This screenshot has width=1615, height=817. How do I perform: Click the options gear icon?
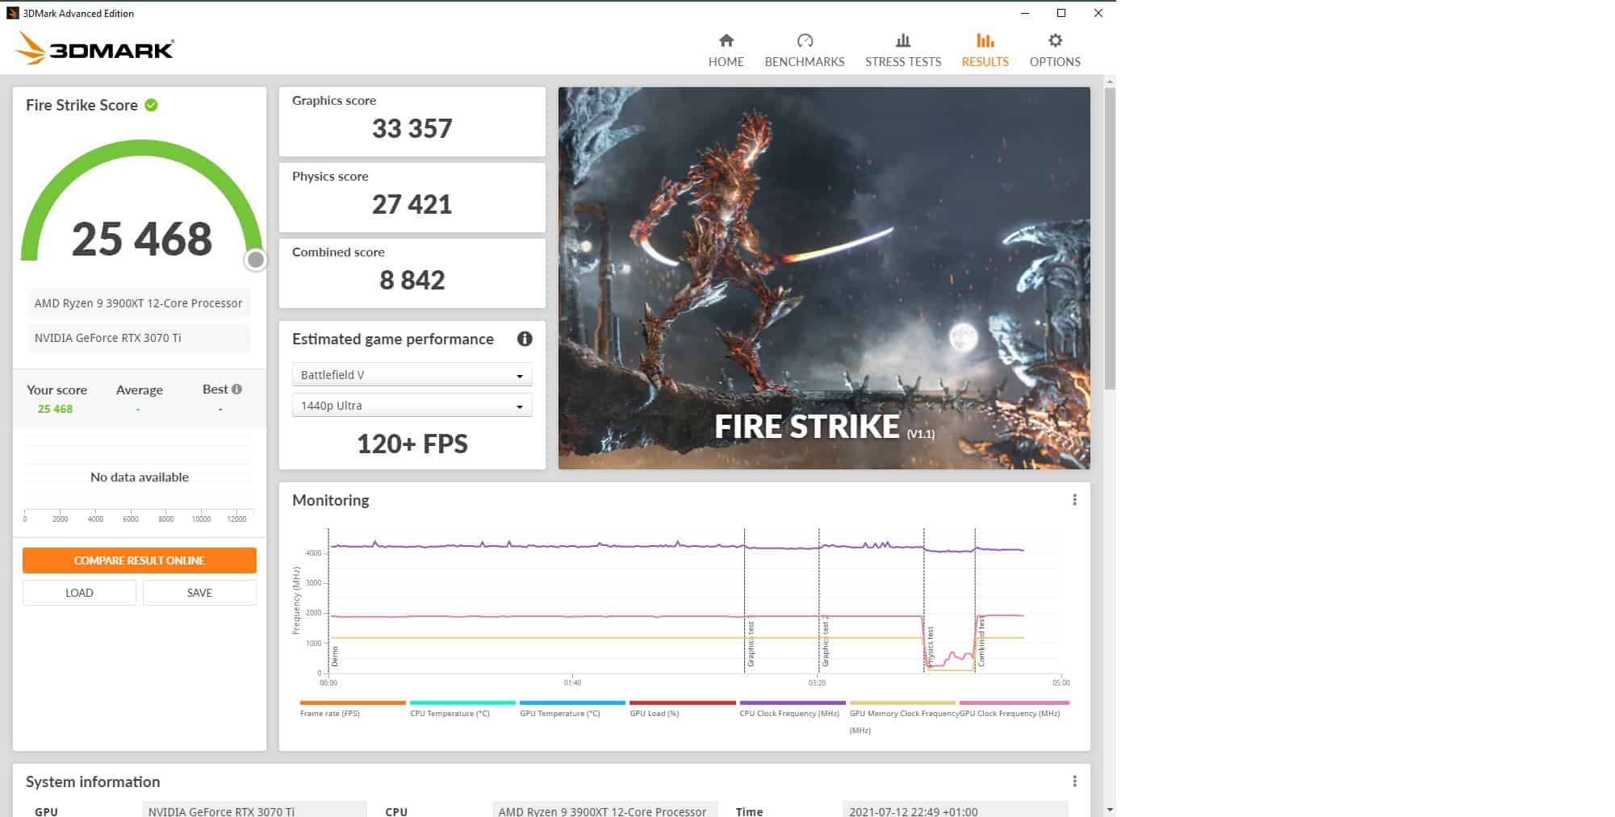[x=1055, y=40]
